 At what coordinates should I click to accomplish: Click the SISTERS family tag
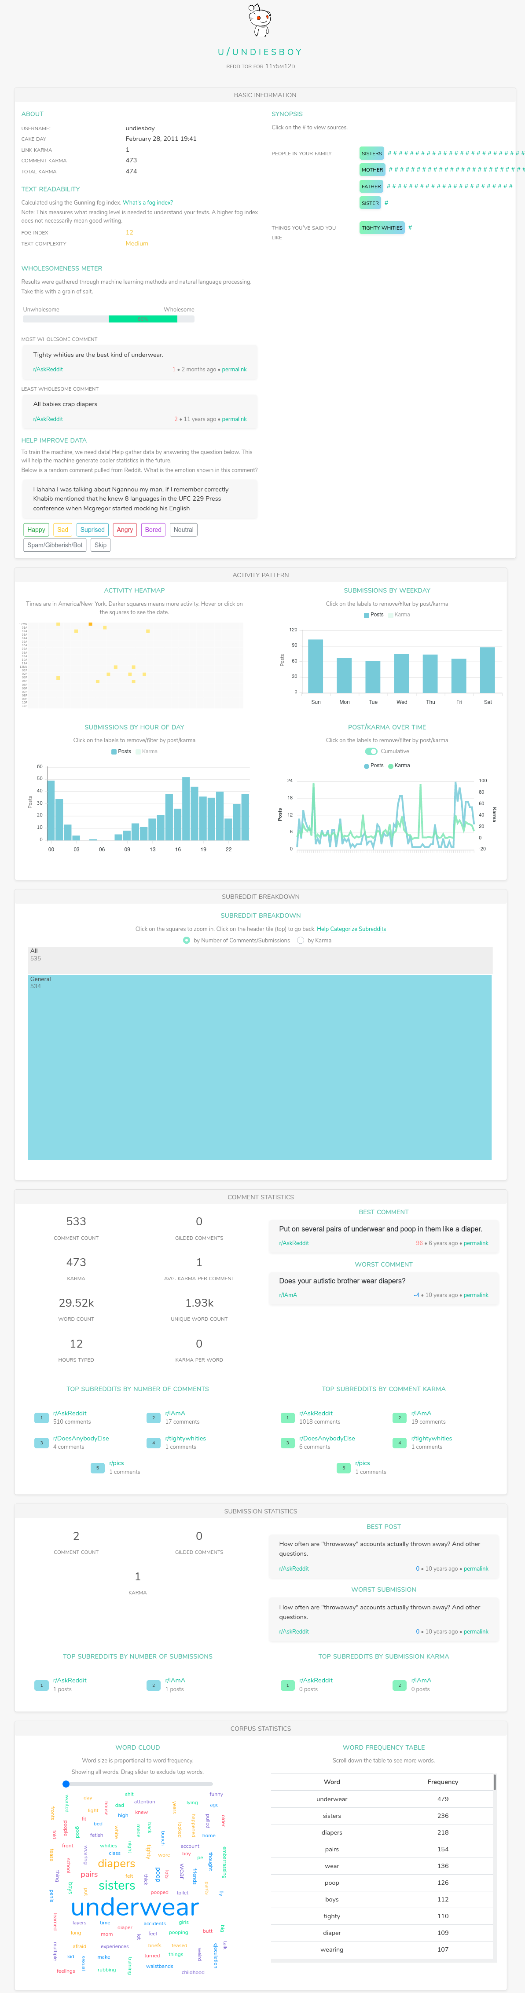[372, 153]
